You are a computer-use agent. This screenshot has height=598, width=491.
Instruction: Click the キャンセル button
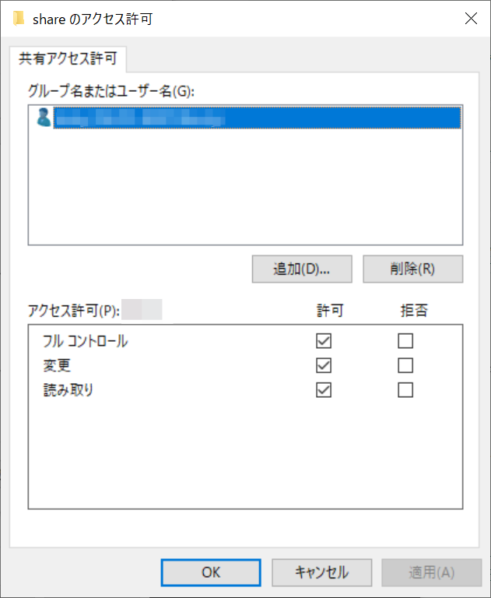coord(321,572)
